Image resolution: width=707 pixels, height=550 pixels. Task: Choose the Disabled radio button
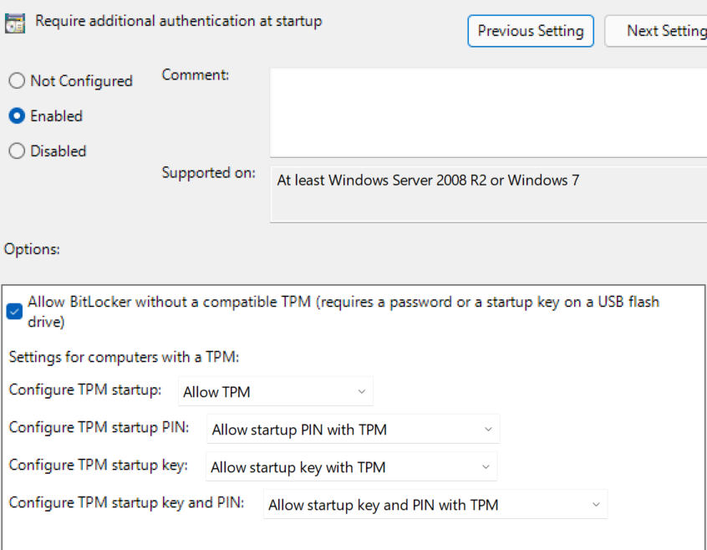coord(17,151)
